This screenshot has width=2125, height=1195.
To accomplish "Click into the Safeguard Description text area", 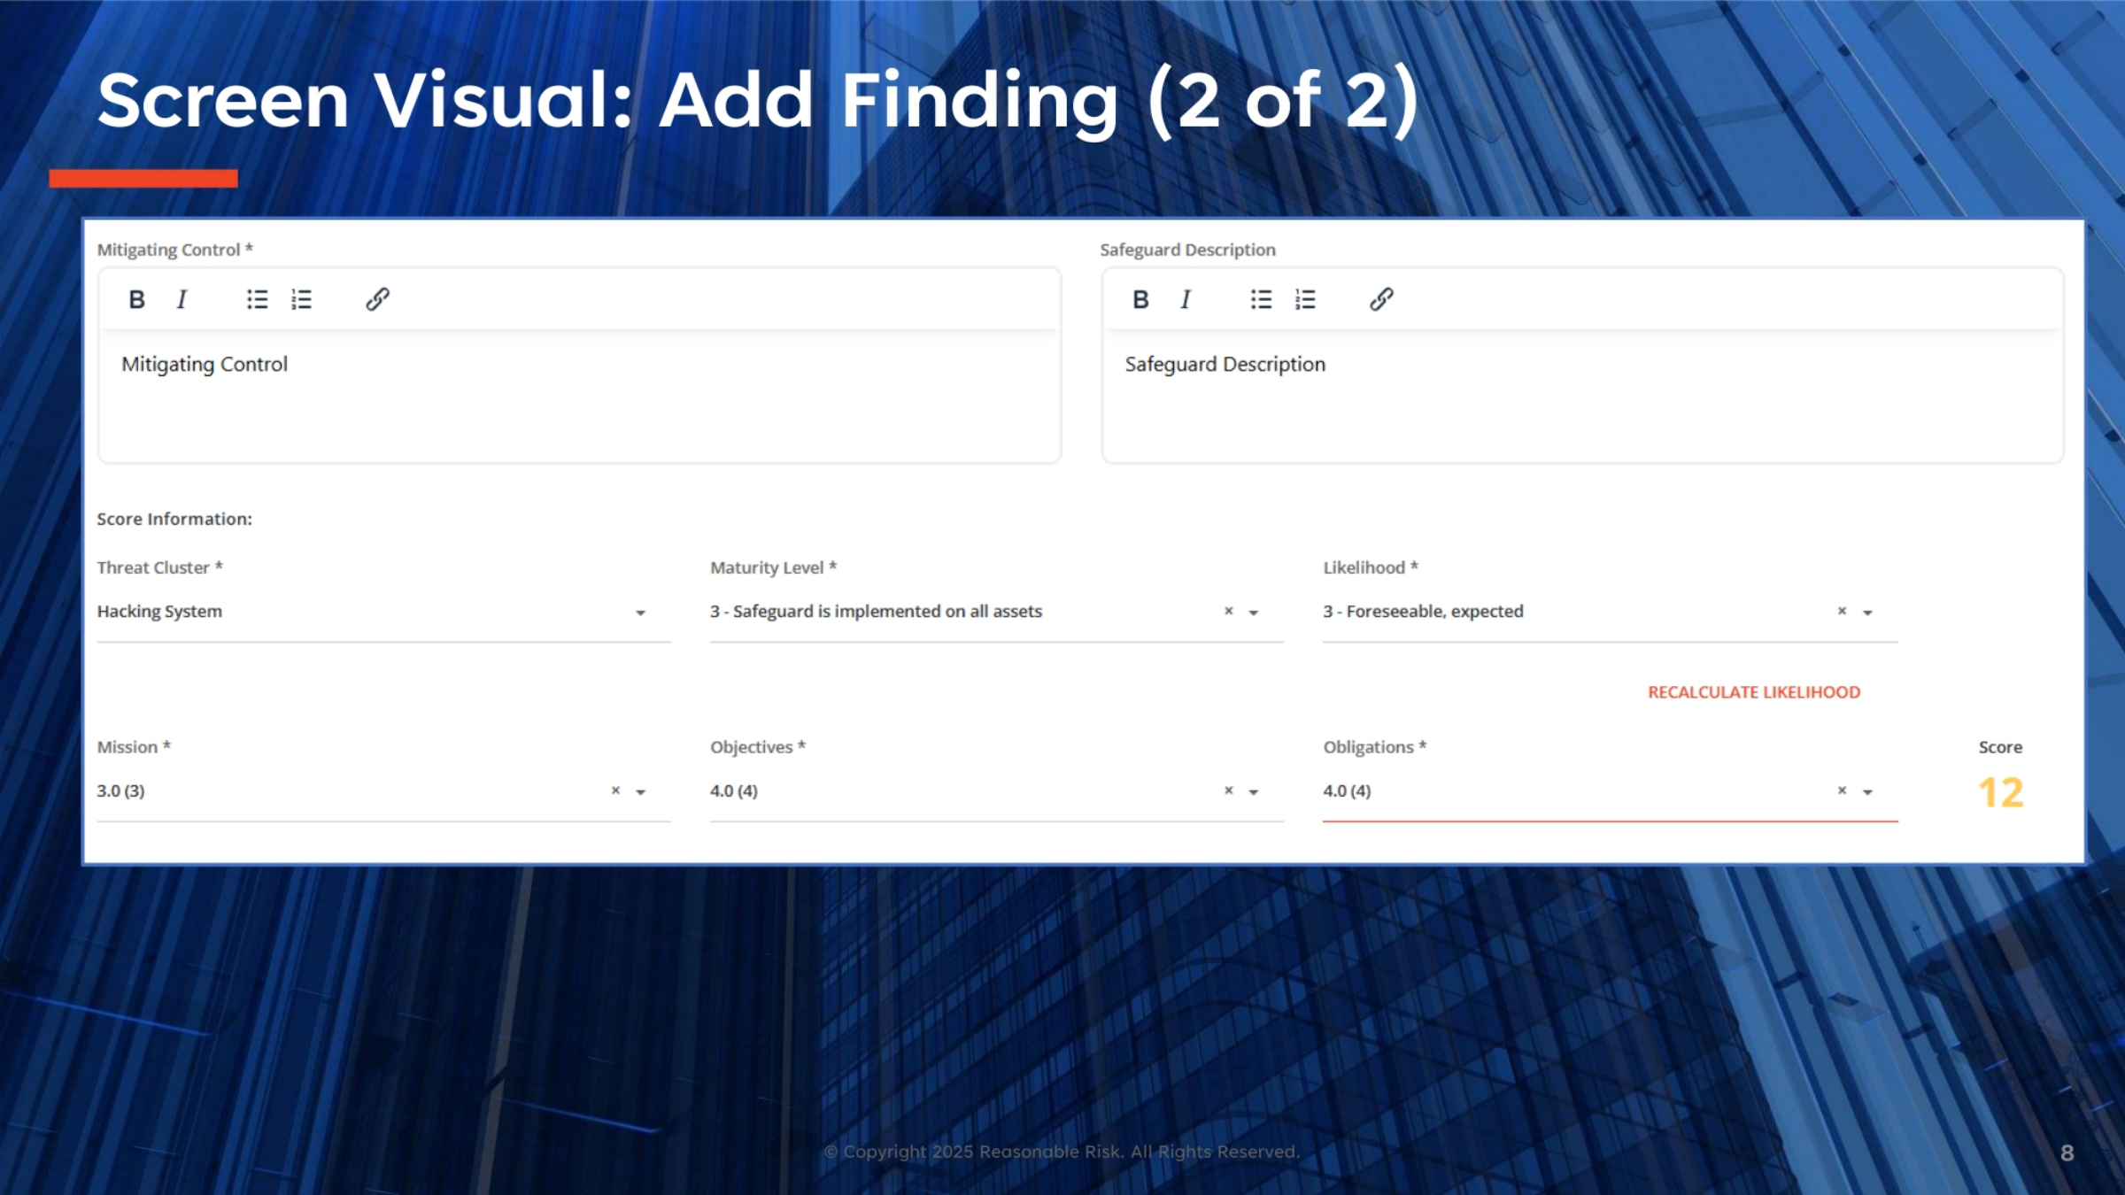I will (x=1582, y=396).
